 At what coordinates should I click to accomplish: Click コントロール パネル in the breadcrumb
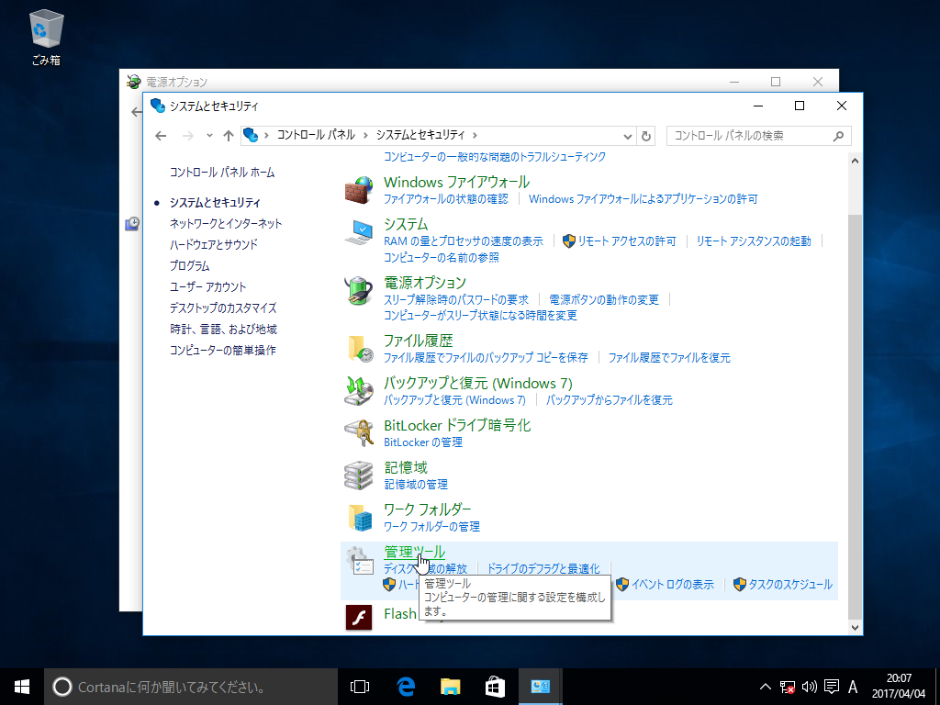pyautogui.click(x=316, y=136)
